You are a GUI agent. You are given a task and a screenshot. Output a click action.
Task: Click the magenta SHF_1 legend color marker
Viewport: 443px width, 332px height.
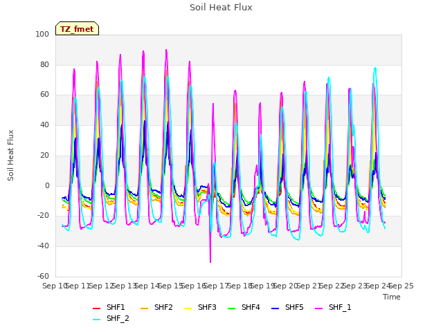pyautogui.click(x=318, y=308)
